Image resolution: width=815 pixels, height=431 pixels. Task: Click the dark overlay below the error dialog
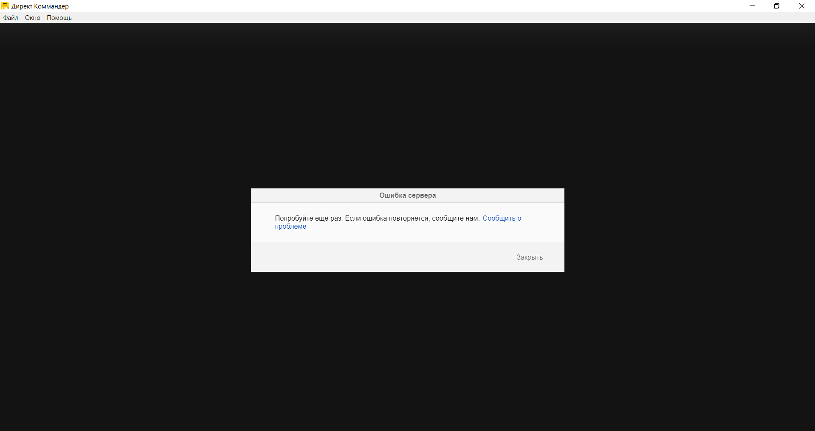coord(407,352)
